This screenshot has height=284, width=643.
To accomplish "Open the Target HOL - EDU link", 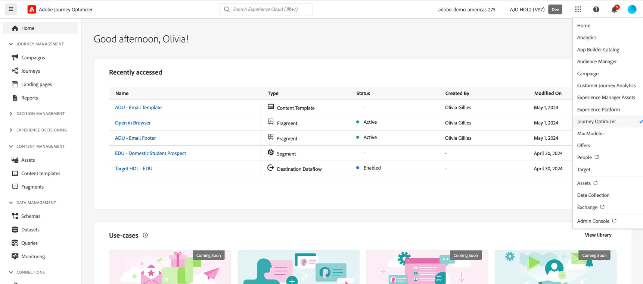I will 134,168.
